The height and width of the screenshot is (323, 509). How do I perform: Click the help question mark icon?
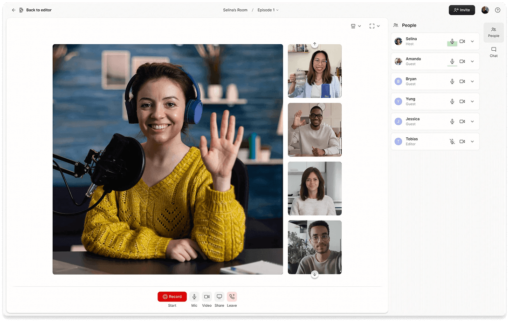click(x=497, y=10)
